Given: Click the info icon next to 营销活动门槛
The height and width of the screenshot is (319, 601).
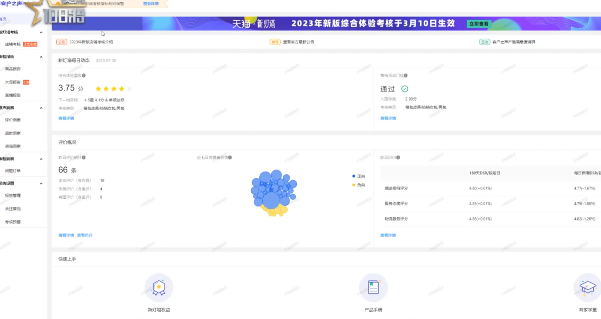Looking at the screenshot, I should (x=406, y=76).
